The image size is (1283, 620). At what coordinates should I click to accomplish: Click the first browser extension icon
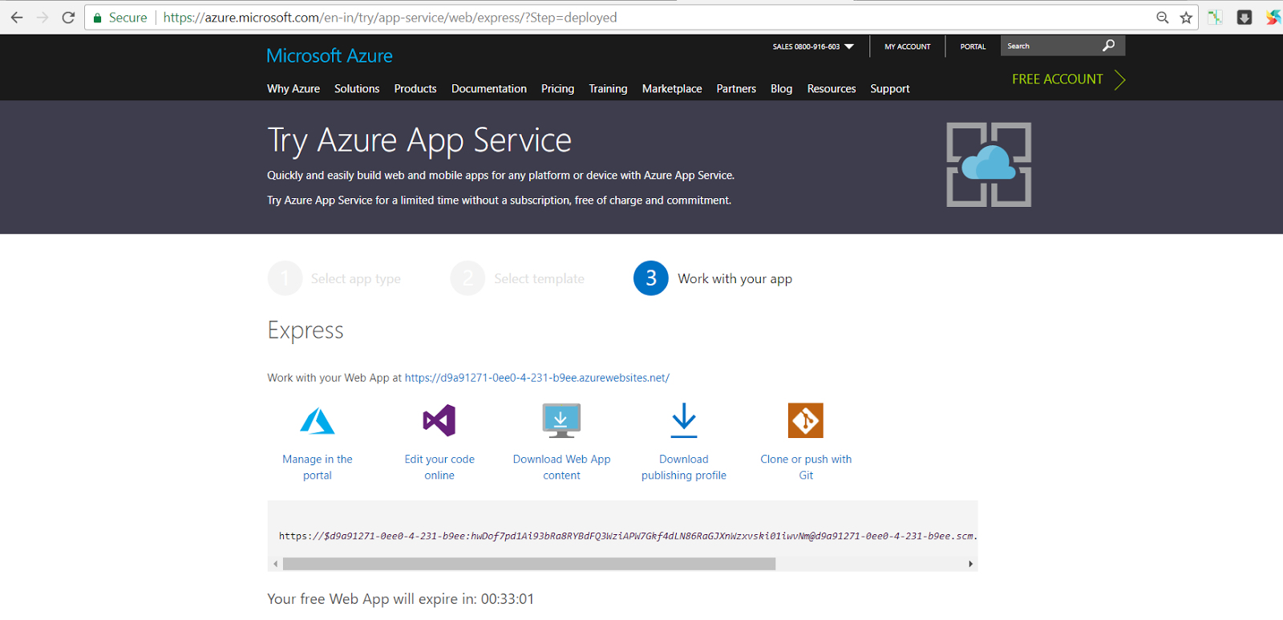pos(1216,18)
